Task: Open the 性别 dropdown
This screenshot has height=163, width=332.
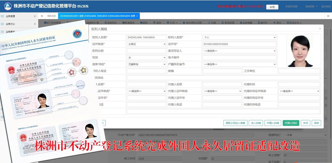Action: 146,57
